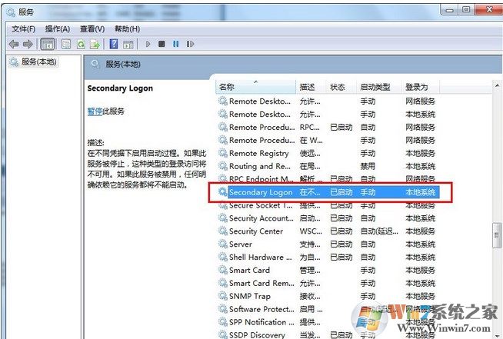Click the Back arrow toolbar icon
This screenshot has height=339, width=503.
(x=14, y=44)
